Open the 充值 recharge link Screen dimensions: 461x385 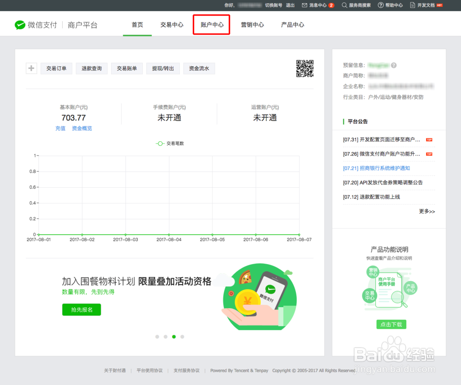pyautogui.click(x=60, y=128)
